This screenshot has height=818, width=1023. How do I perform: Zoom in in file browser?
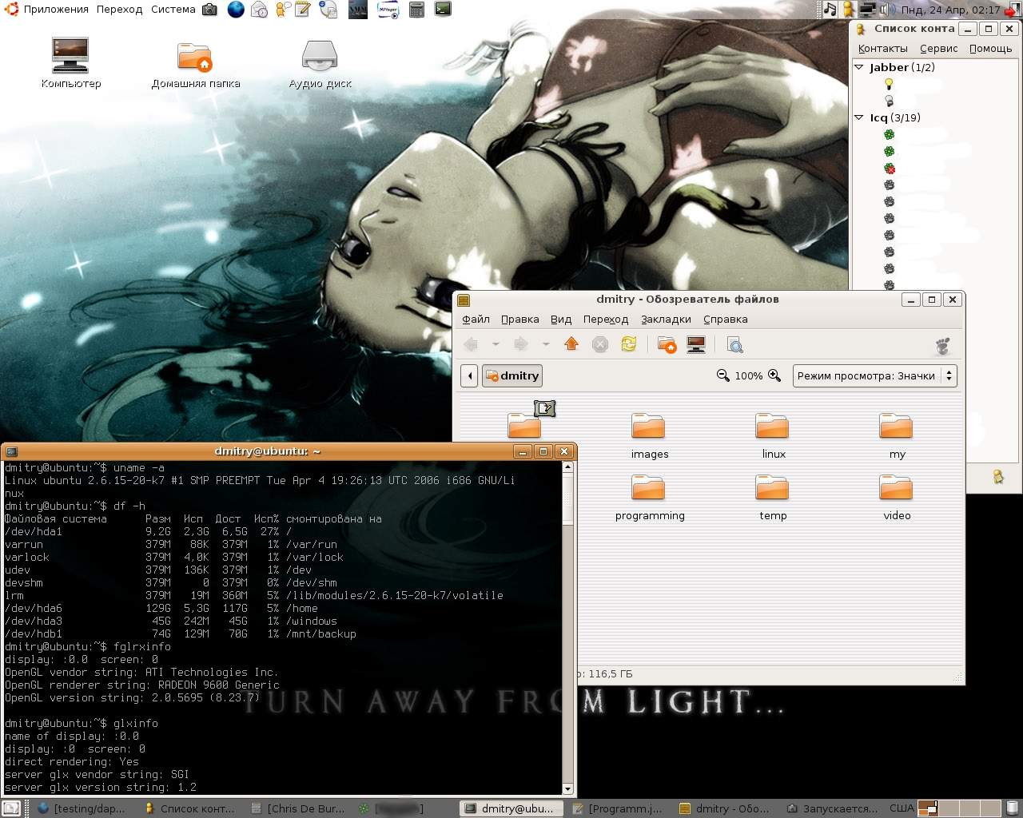[774, 375]
